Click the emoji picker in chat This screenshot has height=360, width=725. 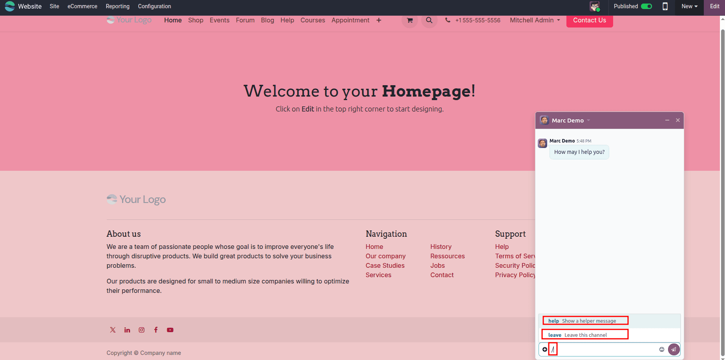pos(661,349)
